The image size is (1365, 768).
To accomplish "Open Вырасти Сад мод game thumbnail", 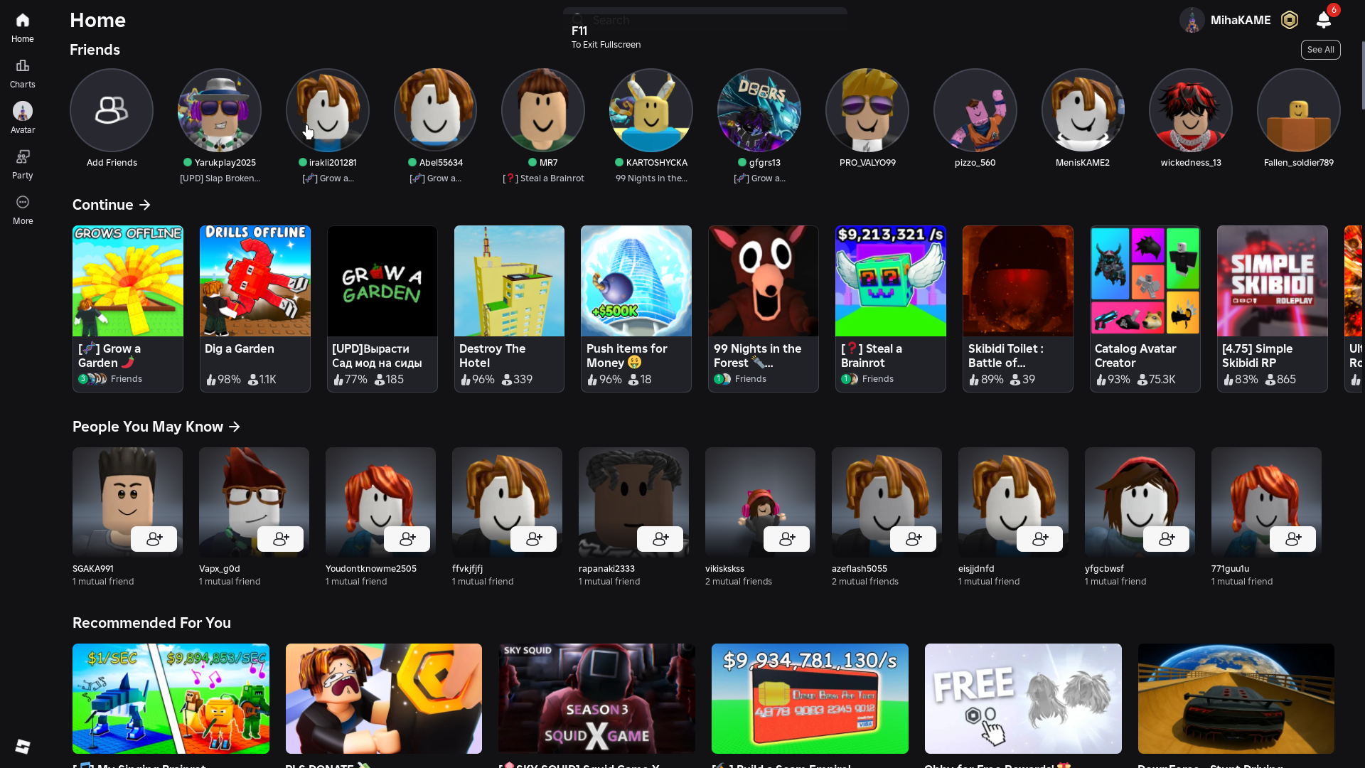I will point(382,281).
